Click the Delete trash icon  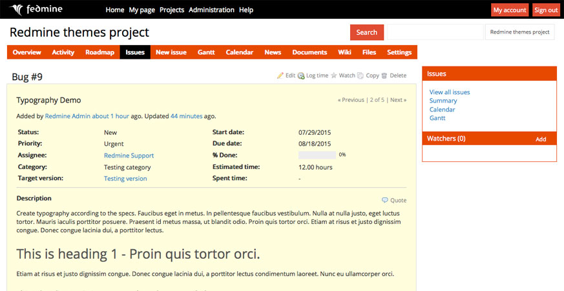click(384, 75)
